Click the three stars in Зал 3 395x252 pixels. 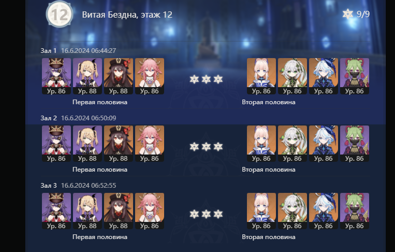tap(206, 214)
